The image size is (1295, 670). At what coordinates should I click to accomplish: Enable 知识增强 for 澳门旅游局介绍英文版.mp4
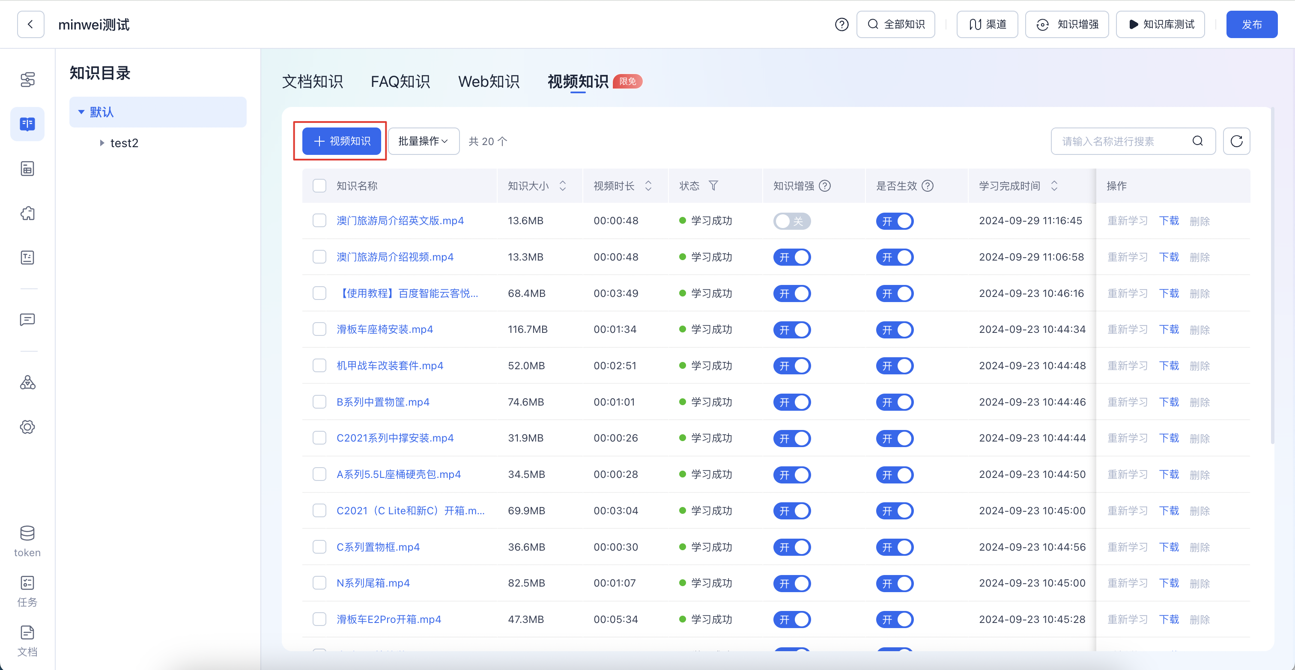pos(792,221)
